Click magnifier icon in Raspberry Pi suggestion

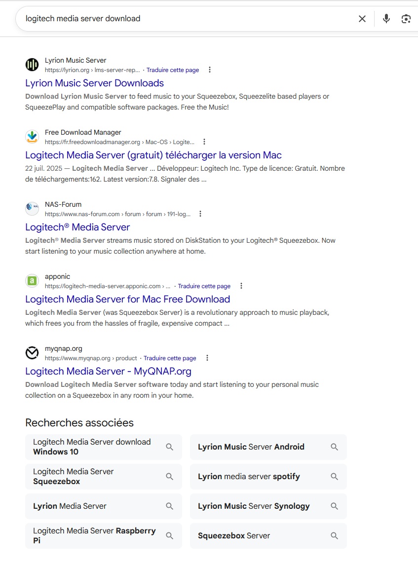pos(169,536)
